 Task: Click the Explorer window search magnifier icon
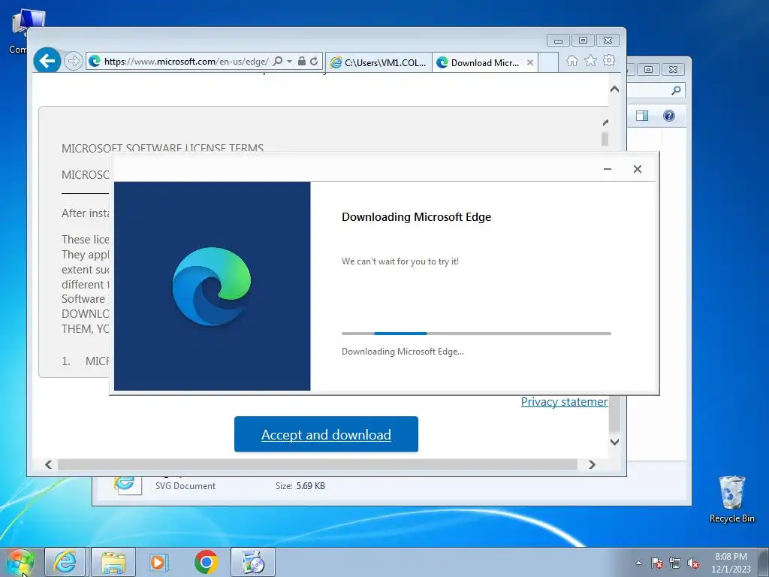click(x=676, y=90)
